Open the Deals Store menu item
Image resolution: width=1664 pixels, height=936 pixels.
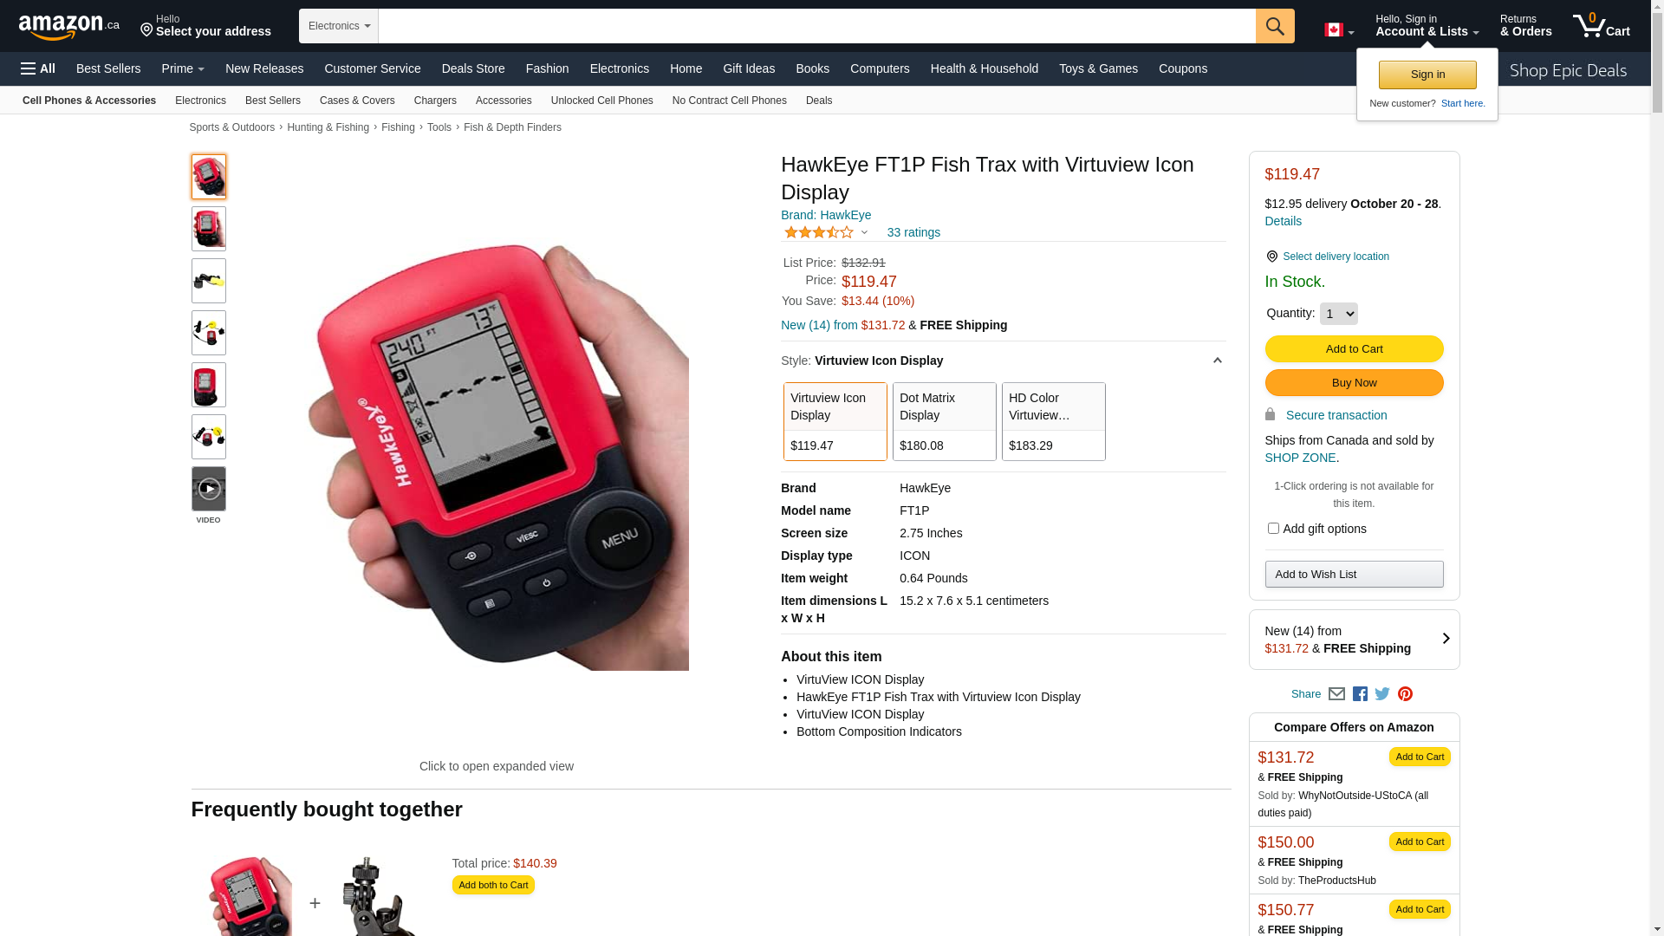coord(473,68)
